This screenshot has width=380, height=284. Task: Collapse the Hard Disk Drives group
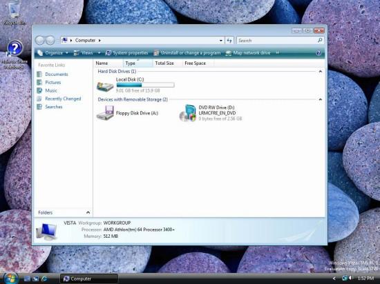coord(321,71)
